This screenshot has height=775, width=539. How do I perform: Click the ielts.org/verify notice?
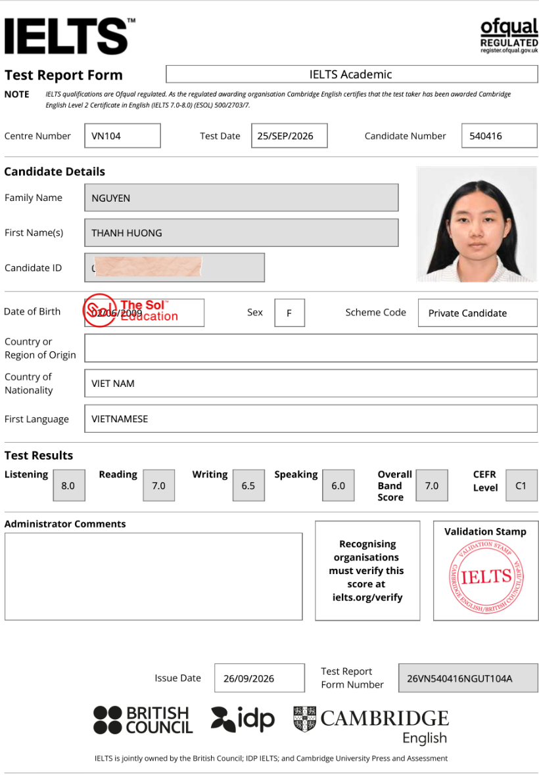(367, 570)
